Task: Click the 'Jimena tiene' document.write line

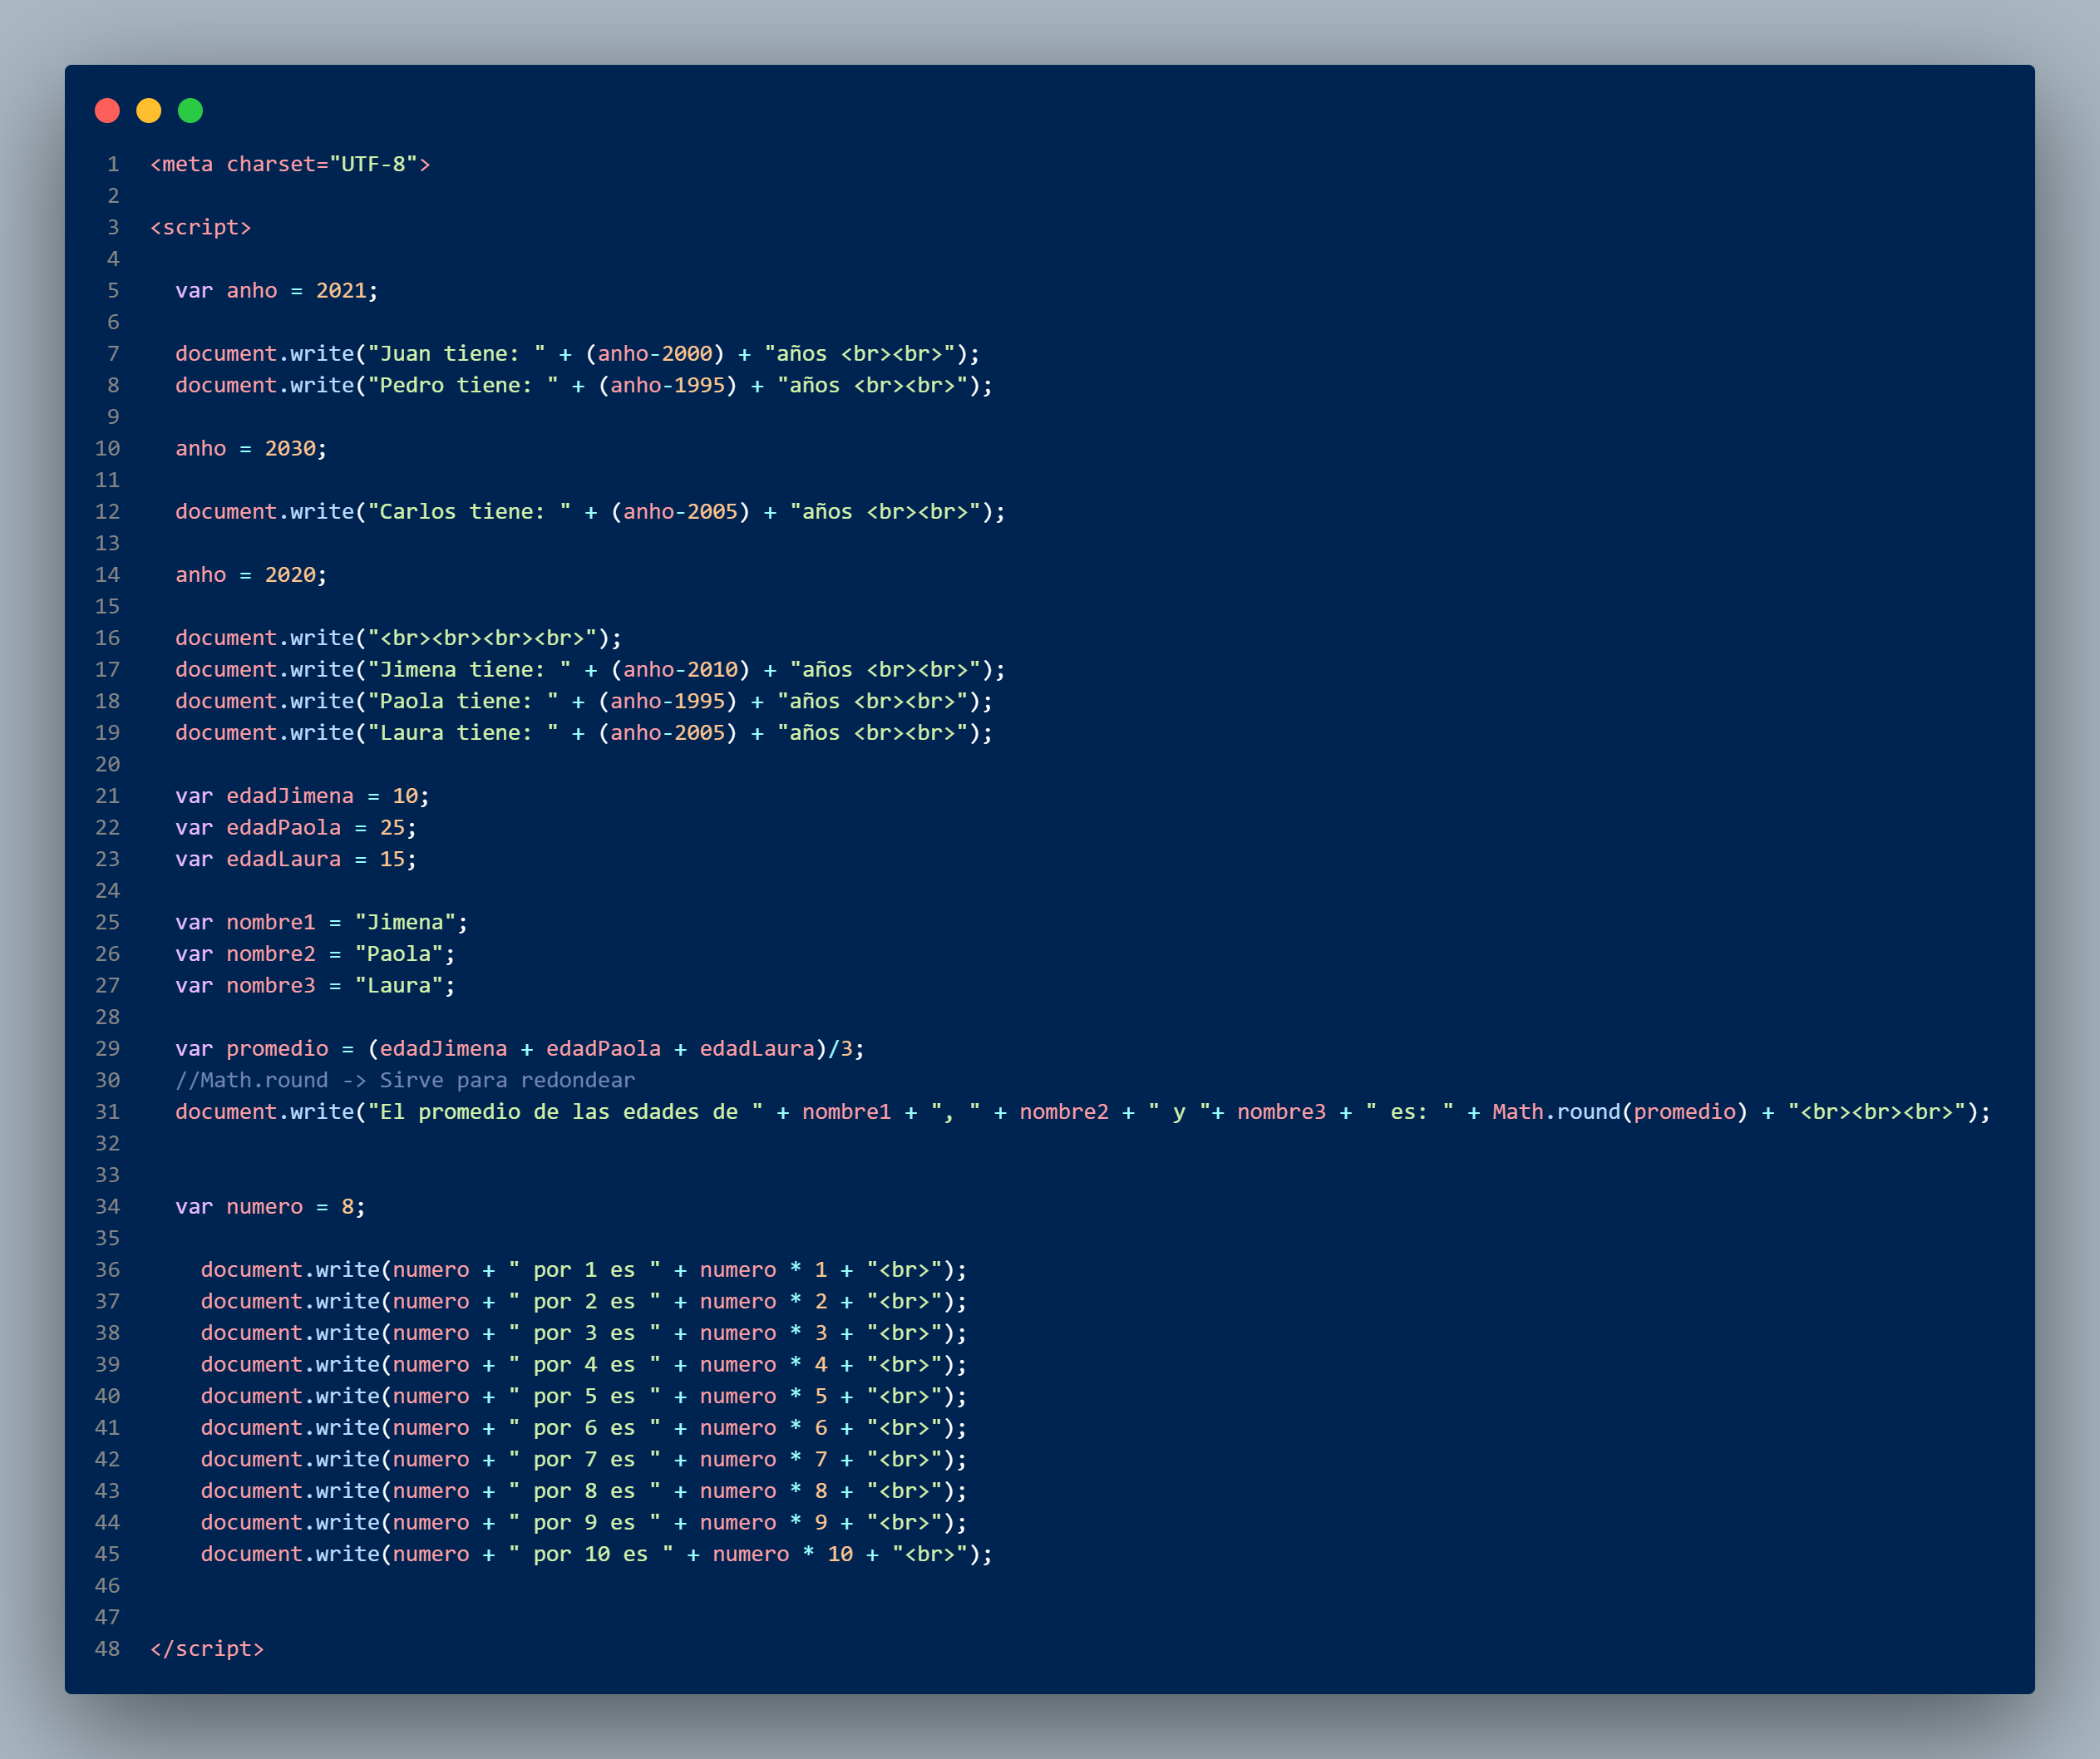Action: click(x=591, y=669)
